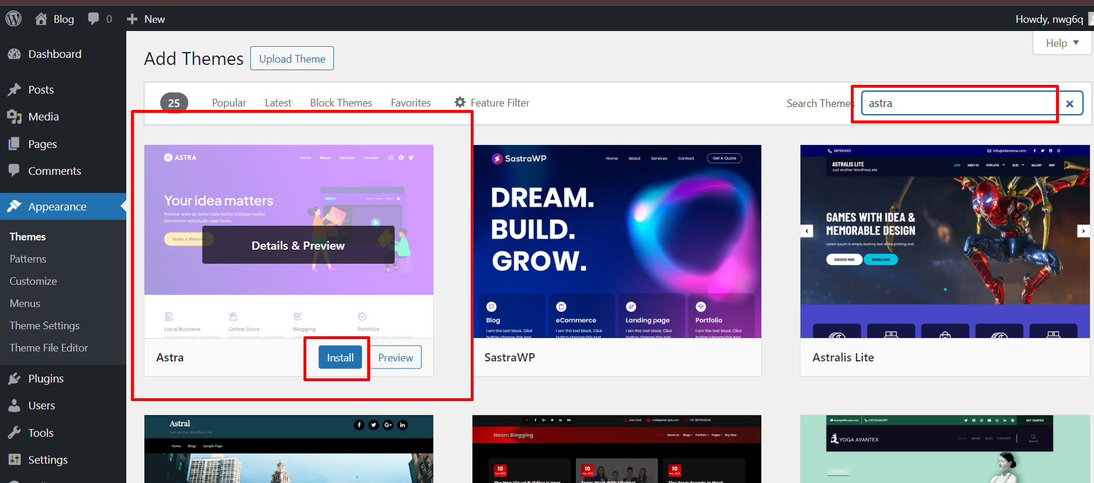Open the Blog home icon

(41, 19)
